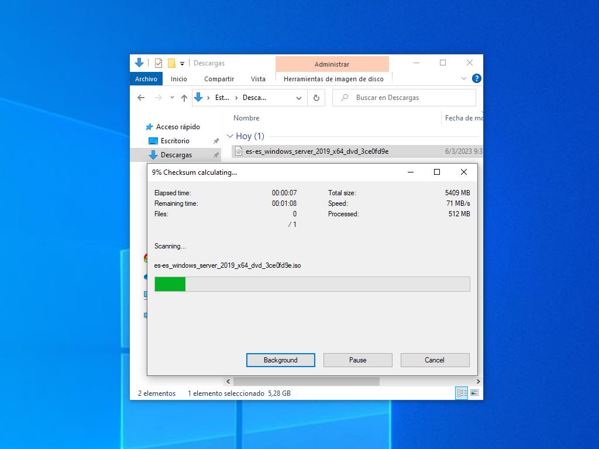Click the New folder icon in title bar
This screenshot has height=449, width=599.
coord(171,63)
